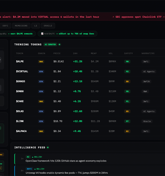
Task: Click the chart icon in Hold $ALPE pill
Action: click(42, 34)
